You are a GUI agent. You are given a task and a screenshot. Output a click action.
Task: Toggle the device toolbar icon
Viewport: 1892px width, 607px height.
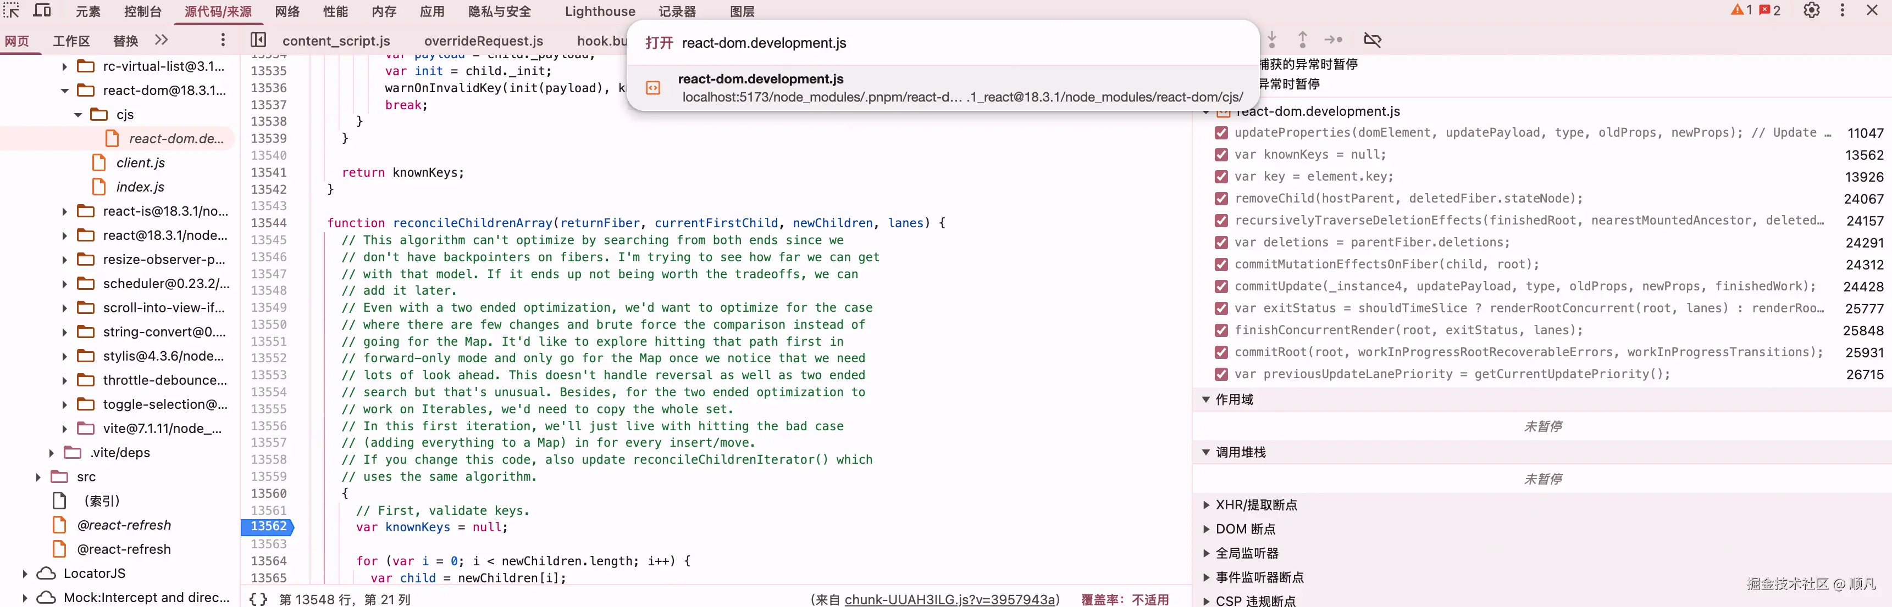coord(42,11)
